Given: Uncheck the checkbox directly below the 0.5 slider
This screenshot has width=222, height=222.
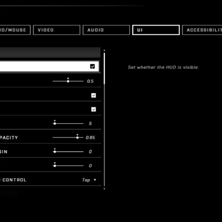Looking at the screenshot, I should point(94,95).
